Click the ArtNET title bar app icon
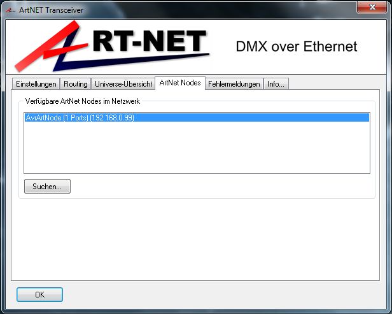Screen dimensions: 392x314 coord(10,10)
